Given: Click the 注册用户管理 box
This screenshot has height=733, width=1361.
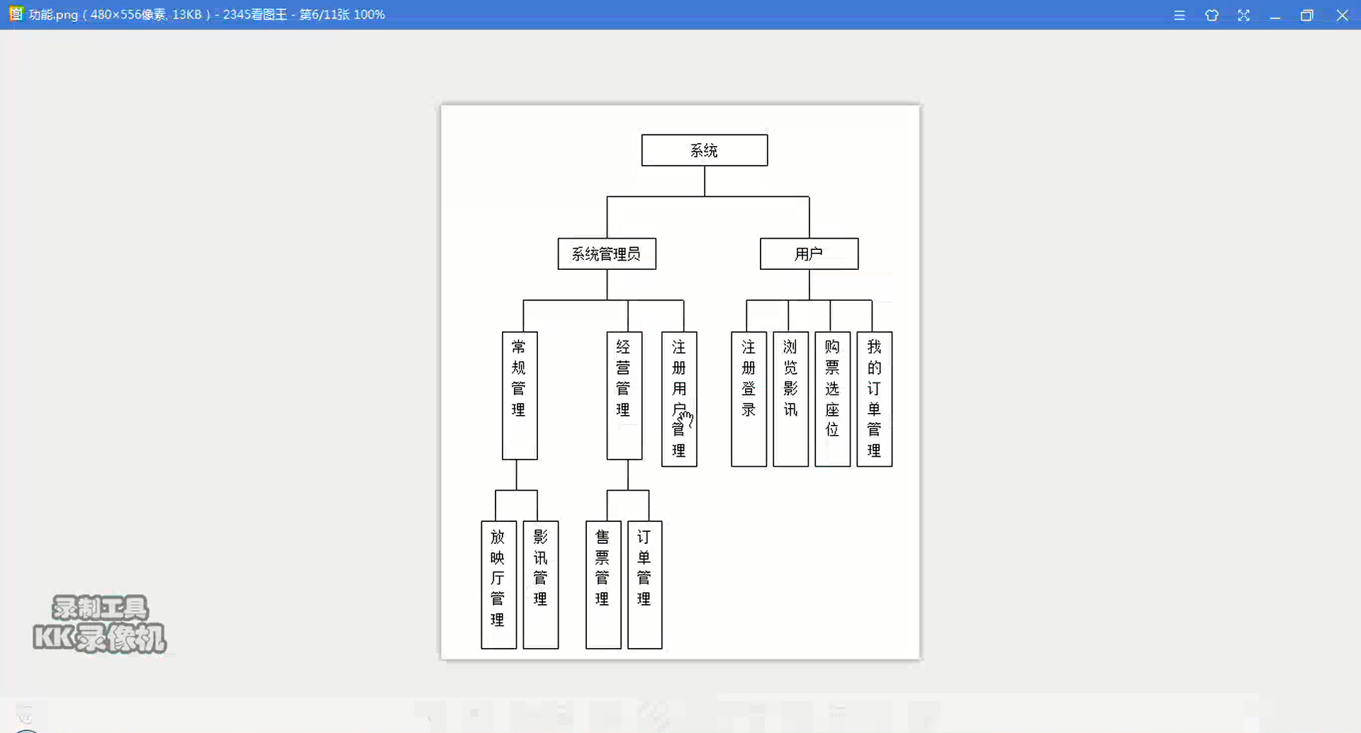Looking at the screenshot, I should coord(679,399).
